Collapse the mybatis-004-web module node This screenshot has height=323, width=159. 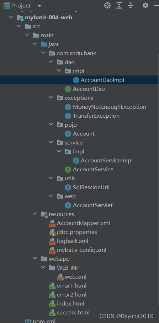coord(11,17)
